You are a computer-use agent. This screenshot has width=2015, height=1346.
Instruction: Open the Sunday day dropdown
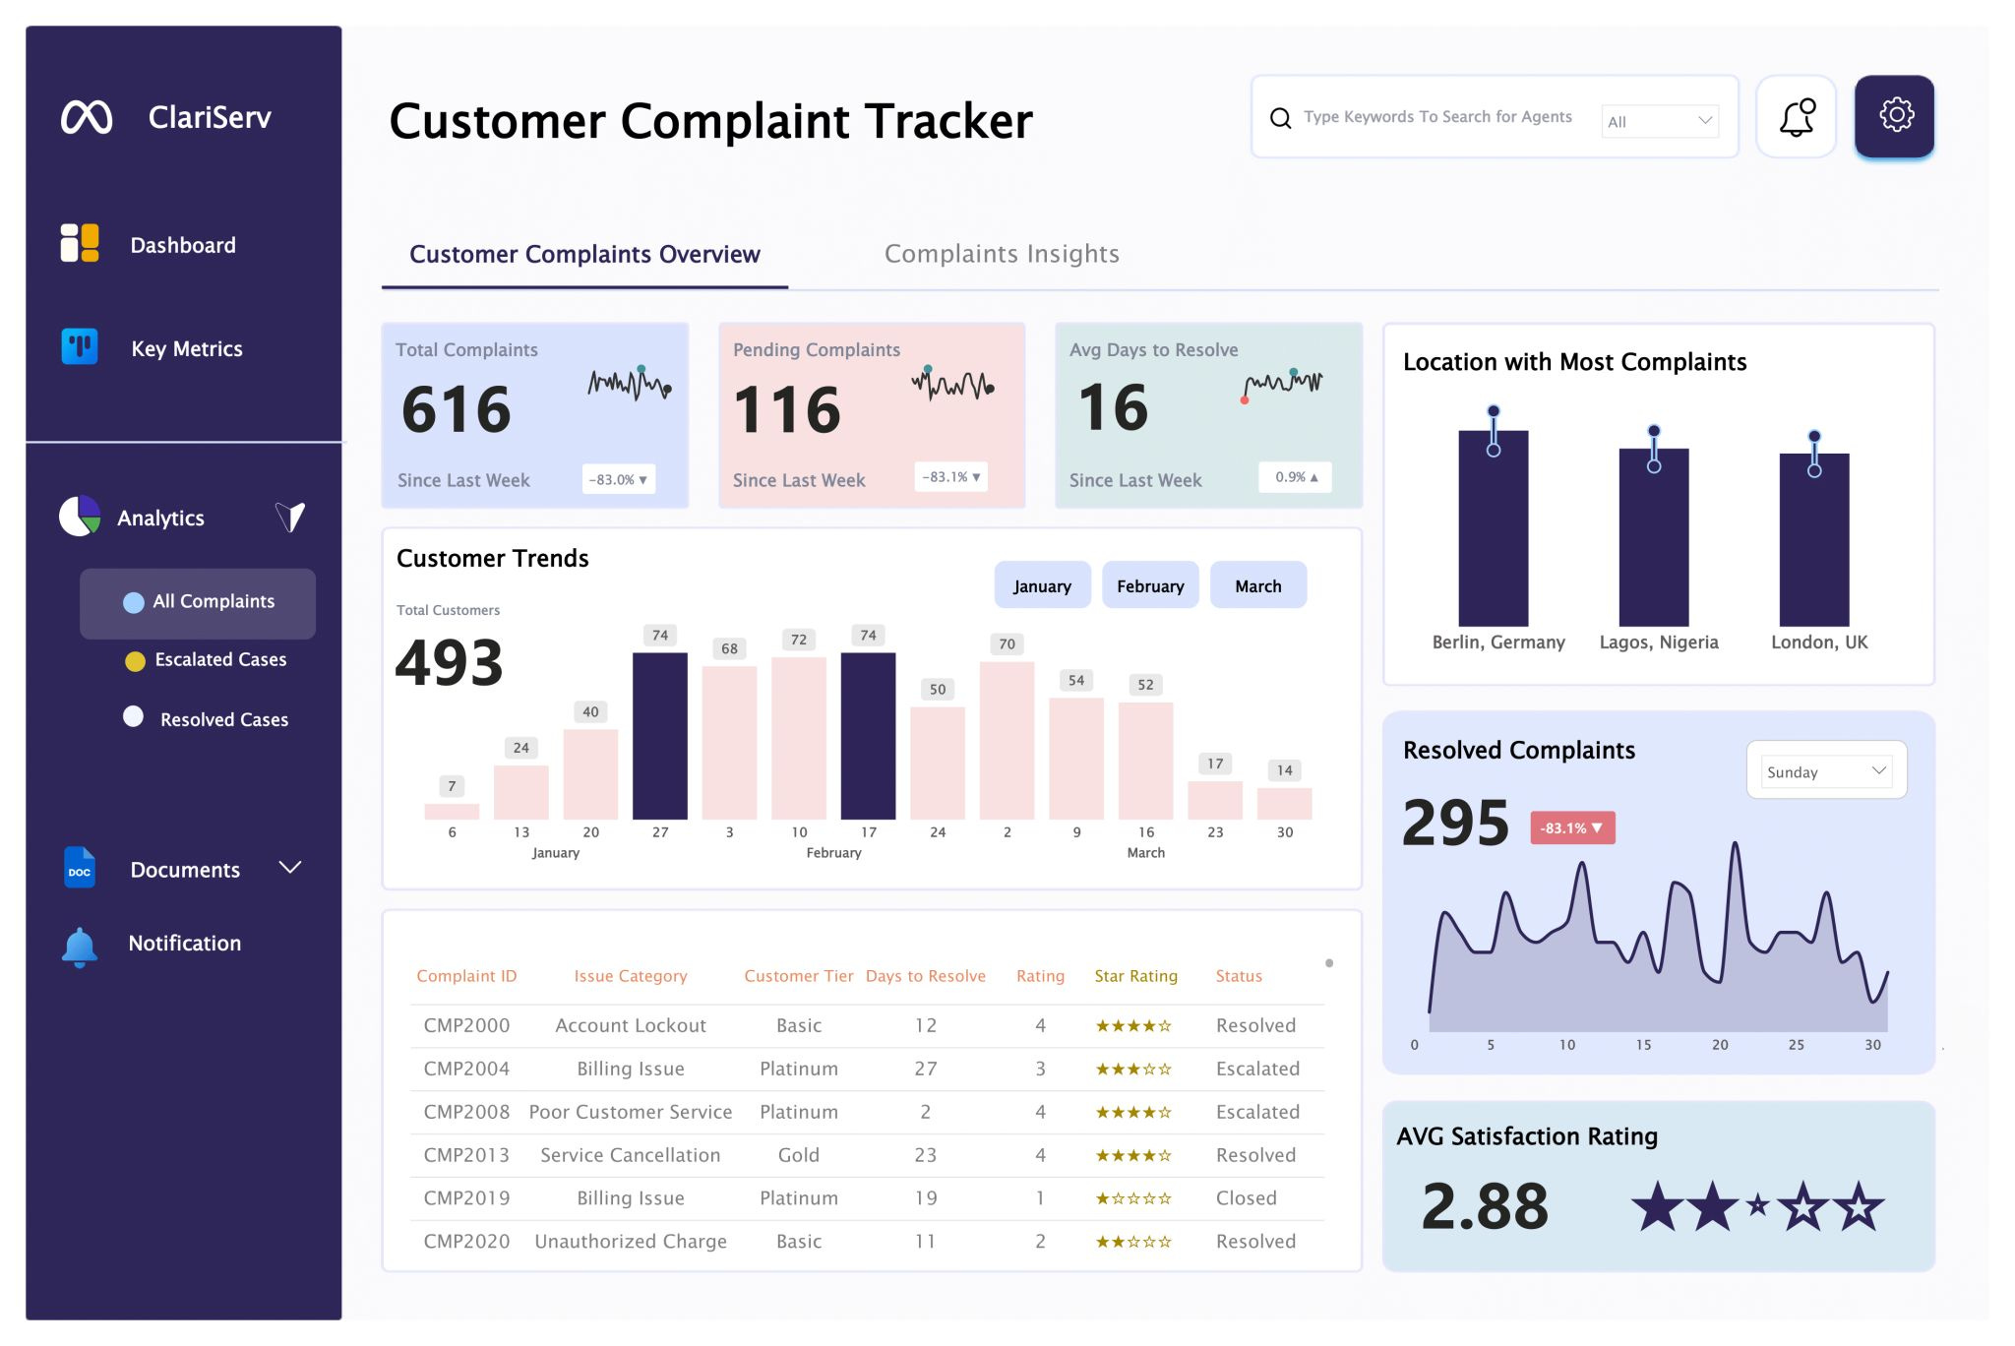[1826, 771]
